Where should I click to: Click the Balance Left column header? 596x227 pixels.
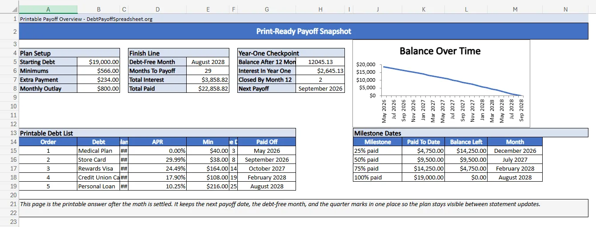coord(466,142)
